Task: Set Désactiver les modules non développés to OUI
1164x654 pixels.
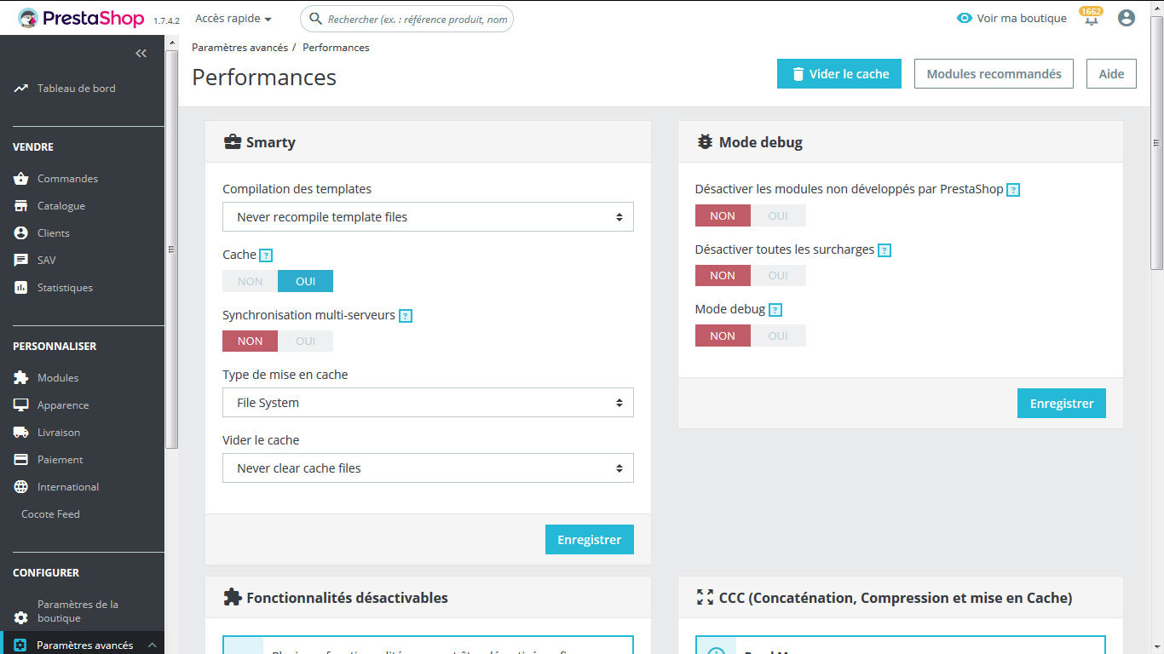Action: [778, 215]
